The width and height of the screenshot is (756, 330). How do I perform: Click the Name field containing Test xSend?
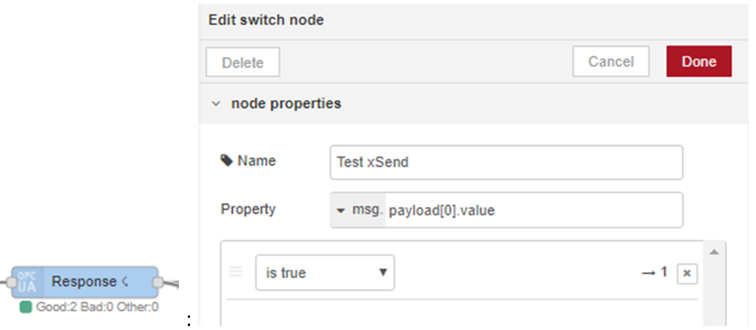click(x=506, y=162)
